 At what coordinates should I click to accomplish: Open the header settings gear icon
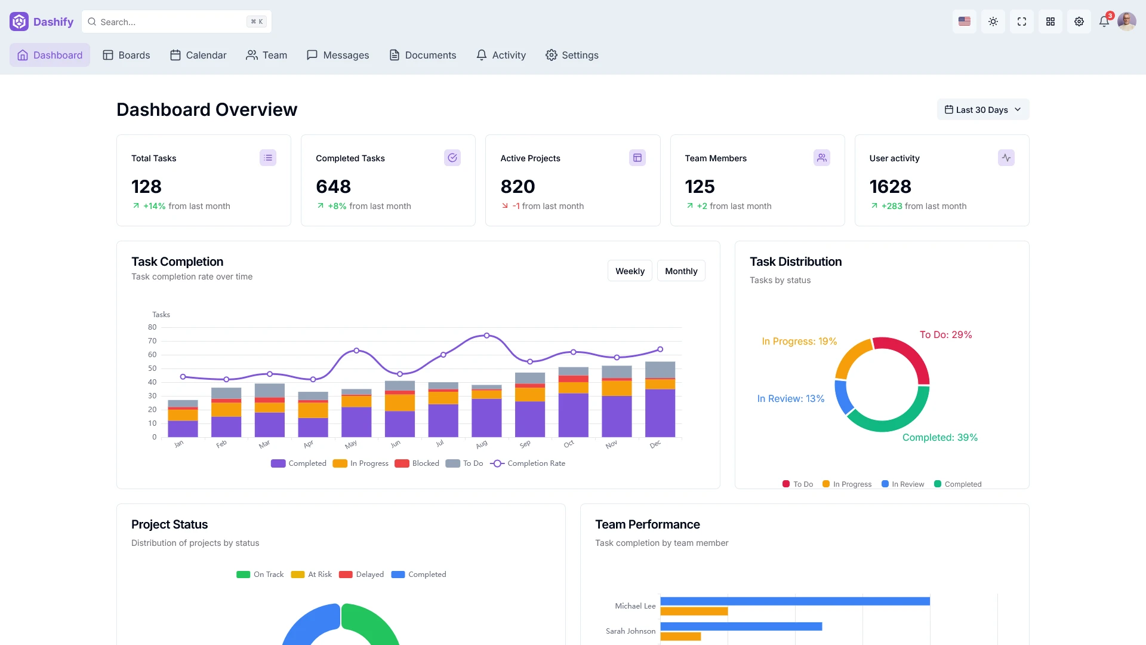[1079, 21]
